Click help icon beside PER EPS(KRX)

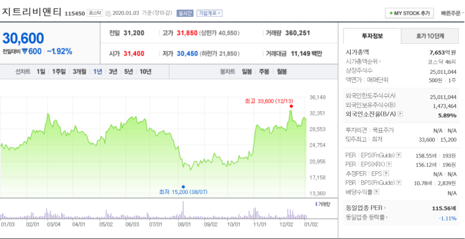tap(389, 164)
